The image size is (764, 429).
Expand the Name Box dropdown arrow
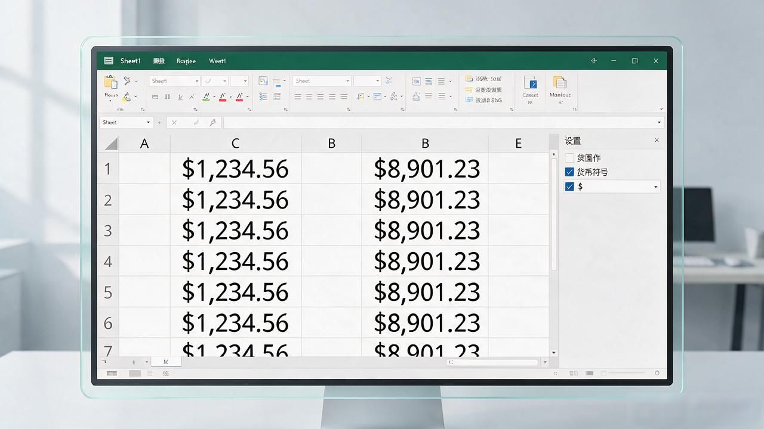148,122
